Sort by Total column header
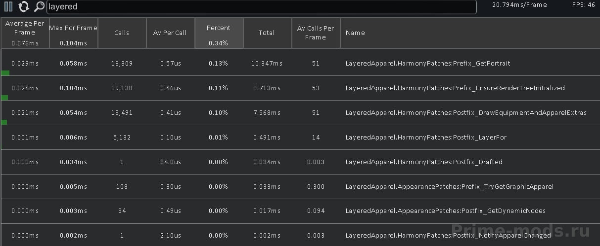The image size is (600, 246). pyautogui.click(x=267, y=33)
